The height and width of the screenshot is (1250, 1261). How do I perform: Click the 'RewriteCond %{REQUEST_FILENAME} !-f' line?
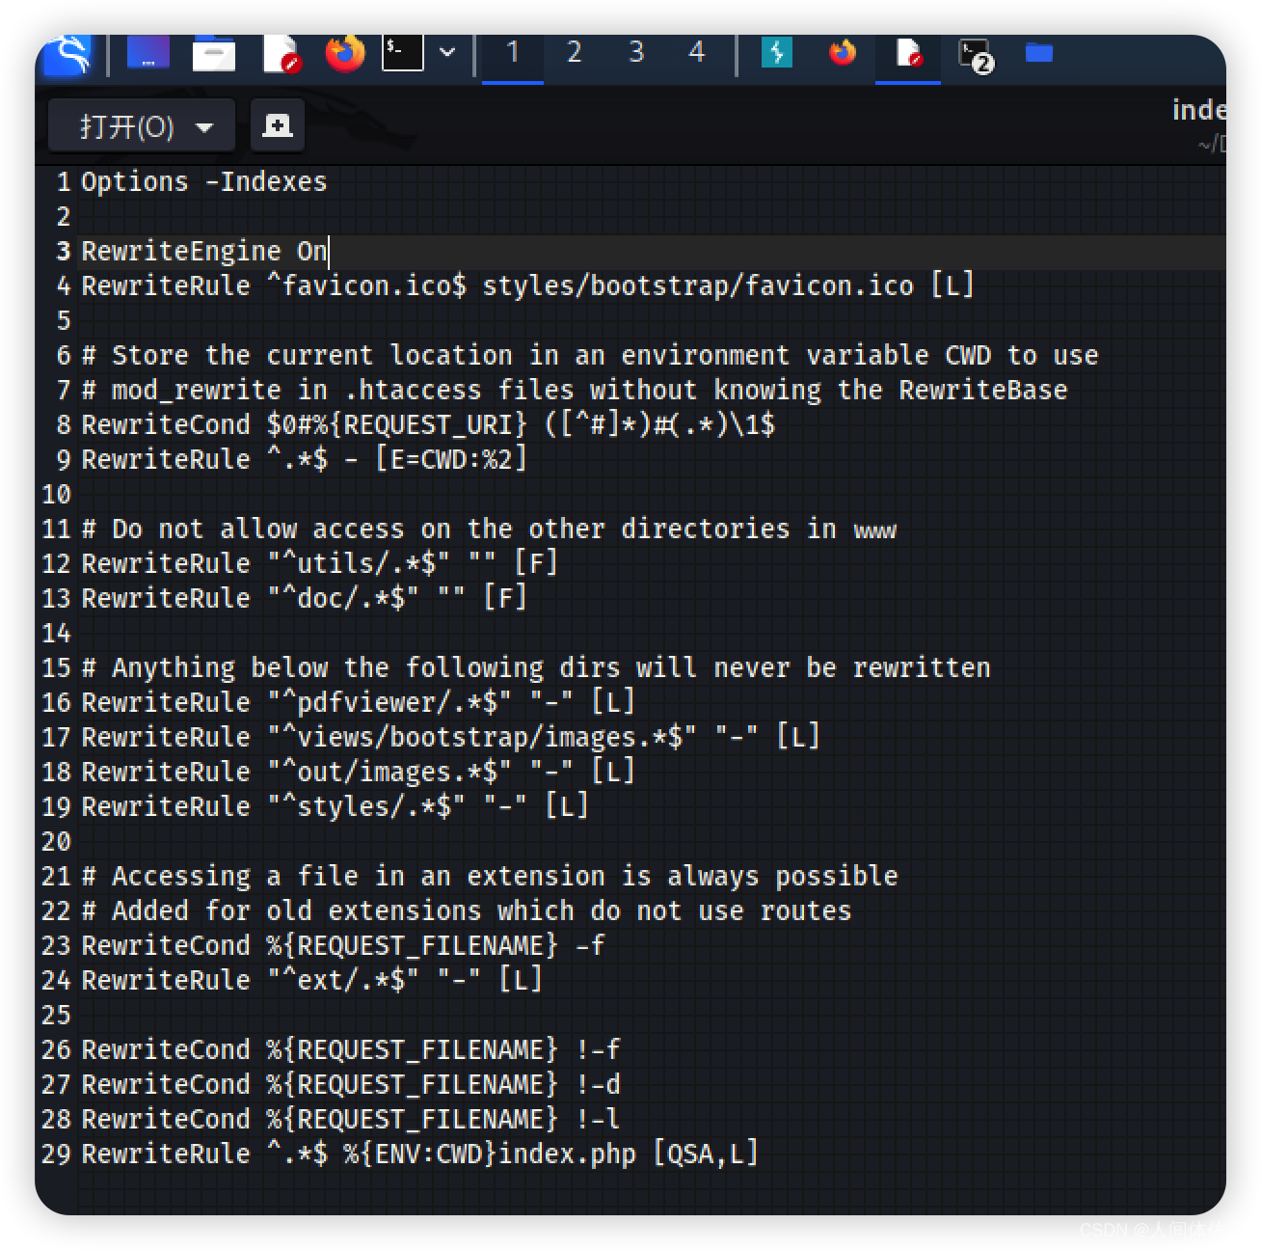pos(350,1049)
